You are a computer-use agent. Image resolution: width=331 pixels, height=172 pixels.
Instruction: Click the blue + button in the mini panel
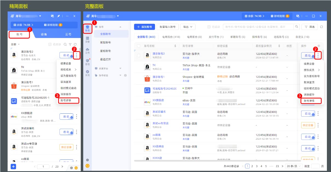[13, 166]
